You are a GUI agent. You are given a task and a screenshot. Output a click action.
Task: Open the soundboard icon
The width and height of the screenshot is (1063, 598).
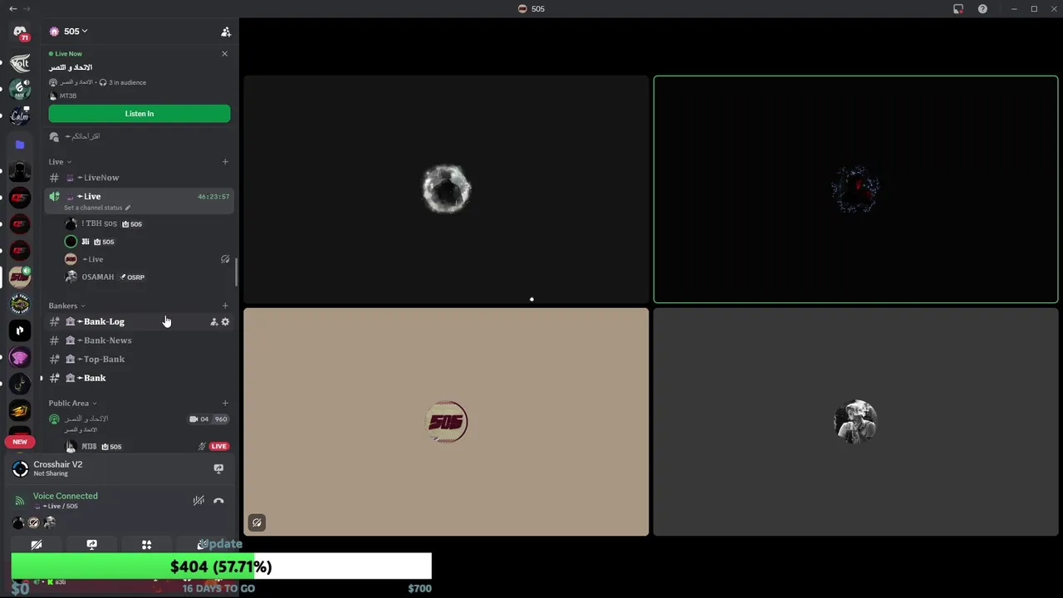coord(201,545)
